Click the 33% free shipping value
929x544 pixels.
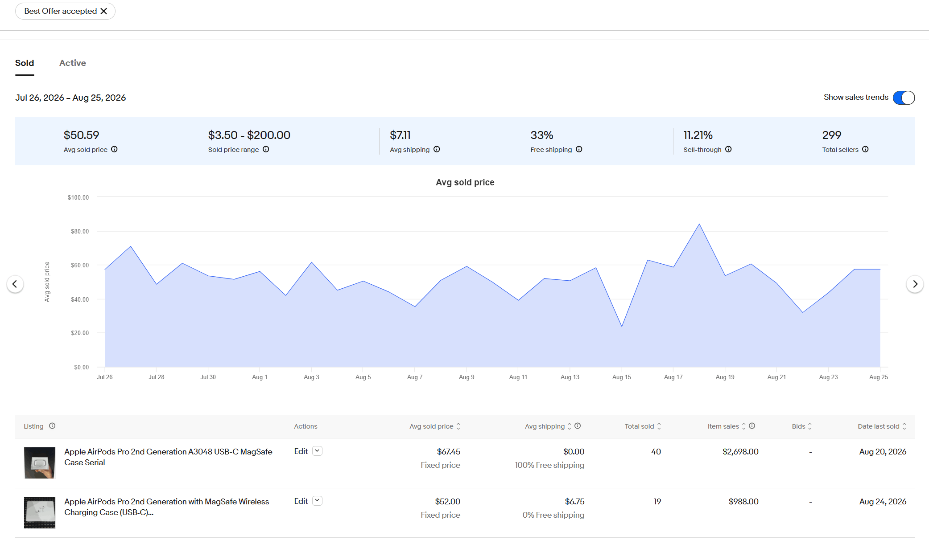(542, 135)
